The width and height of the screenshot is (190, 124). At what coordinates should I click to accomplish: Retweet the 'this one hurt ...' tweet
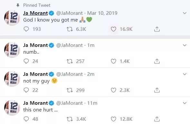(x=70, y=119)
